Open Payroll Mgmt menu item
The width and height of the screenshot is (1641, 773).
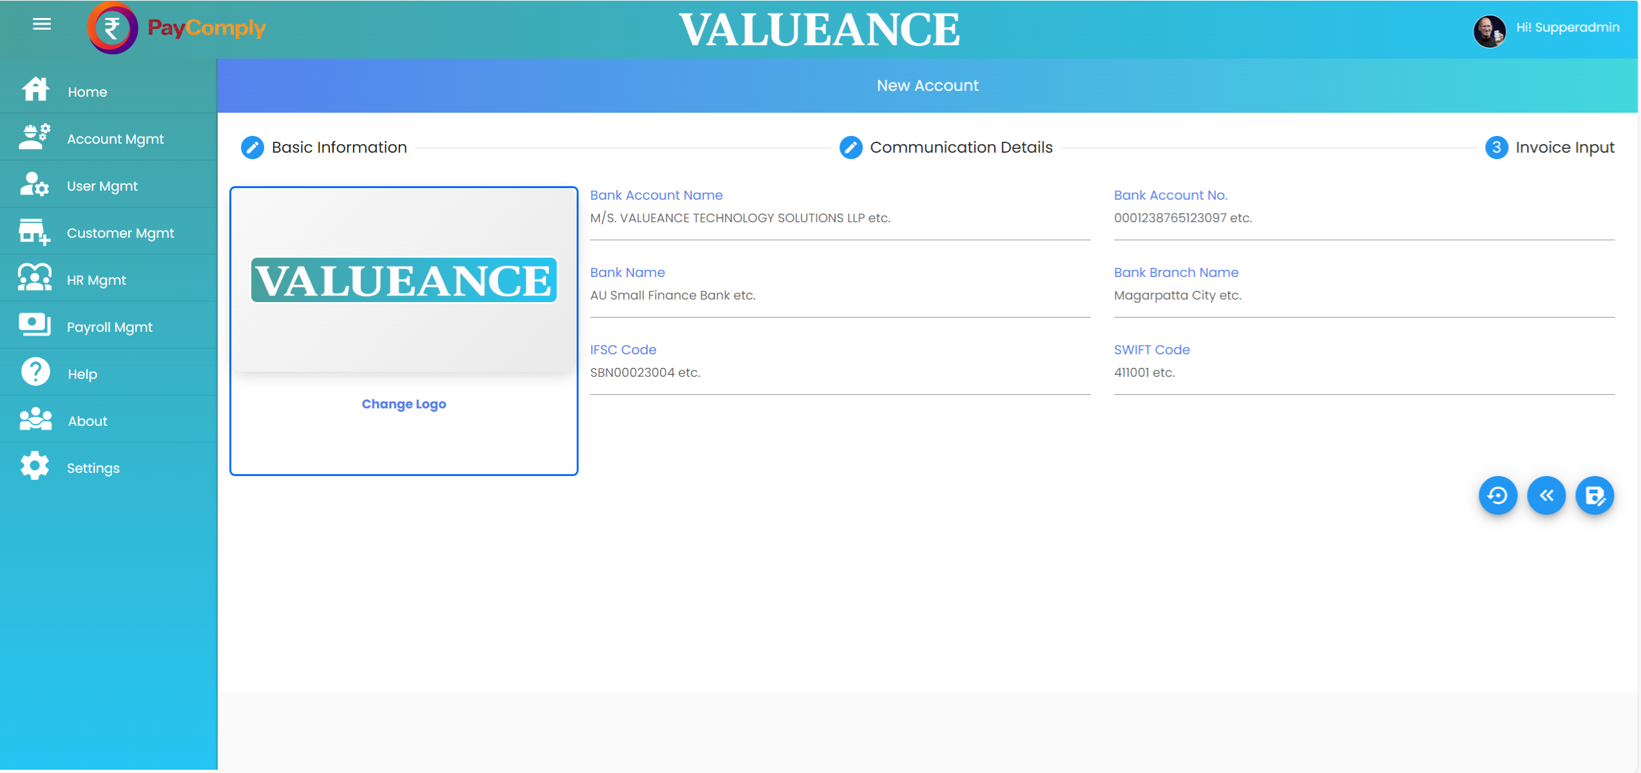coord(108,325)
